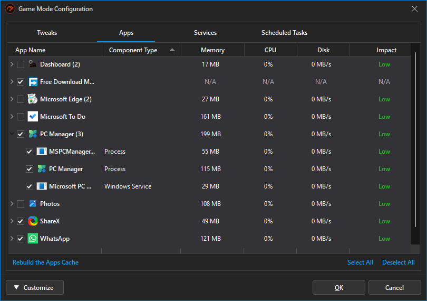Click the Dashboard app icon
Screen dimensions: 427x301
pos(33,64)
